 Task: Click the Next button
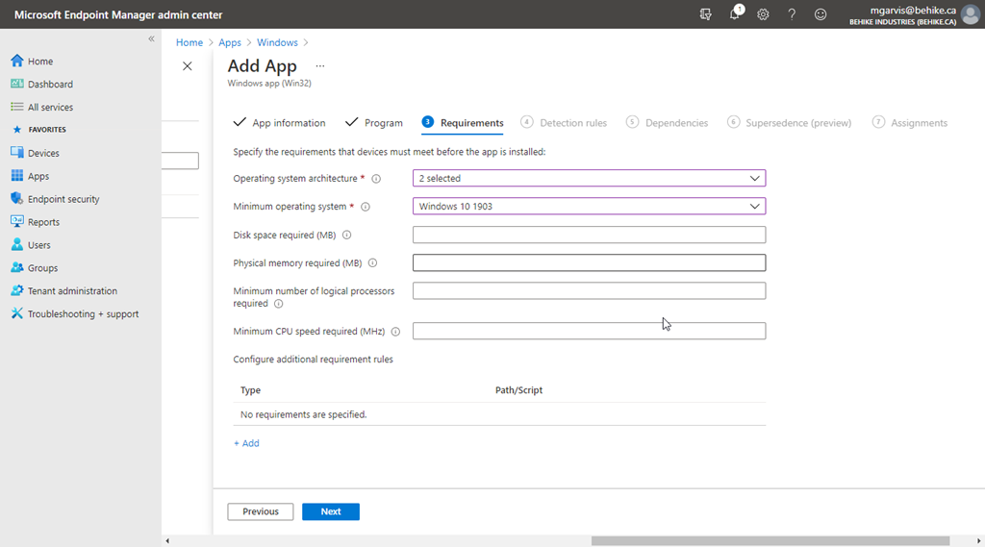pos(330,511)
